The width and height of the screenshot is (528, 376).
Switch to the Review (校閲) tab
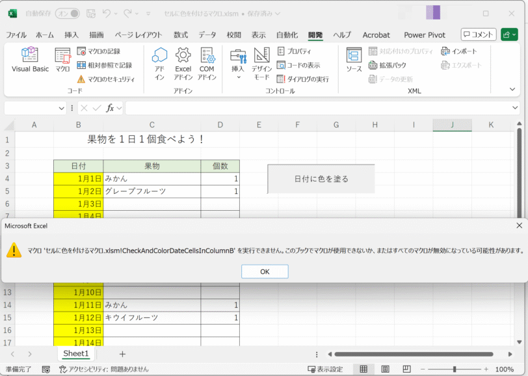[x=233, y=34]
